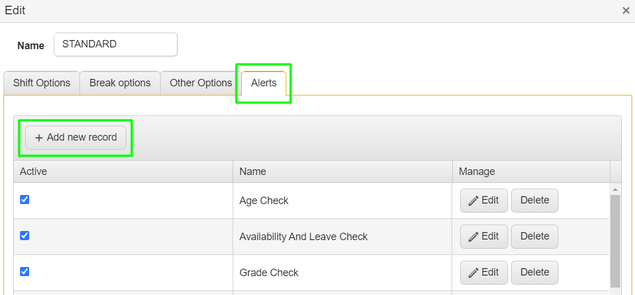
Task: Delete the Age Check alert
Action: pos(534,201)
